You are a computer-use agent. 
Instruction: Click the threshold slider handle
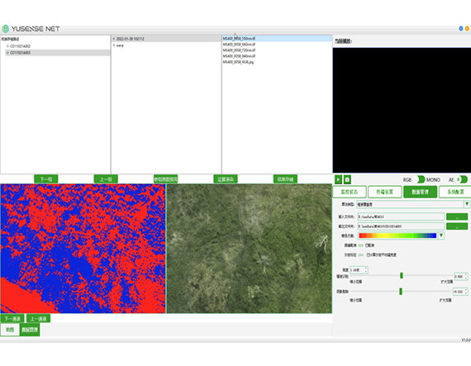tap(402, 276)
